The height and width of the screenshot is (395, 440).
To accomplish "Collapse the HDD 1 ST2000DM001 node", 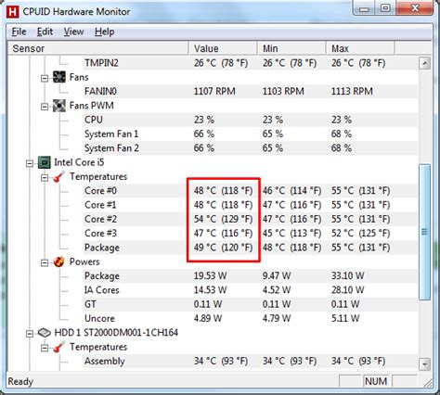I will coord(30,334).
